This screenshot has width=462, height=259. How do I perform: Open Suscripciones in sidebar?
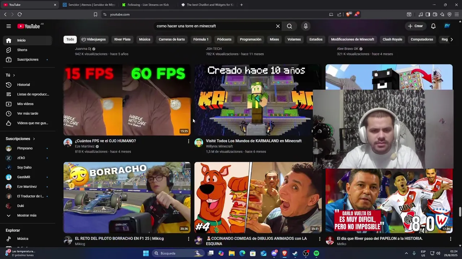tap(27, 59)
